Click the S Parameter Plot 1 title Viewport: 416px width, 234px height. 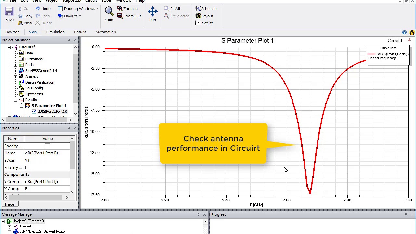tap(247, 41)
